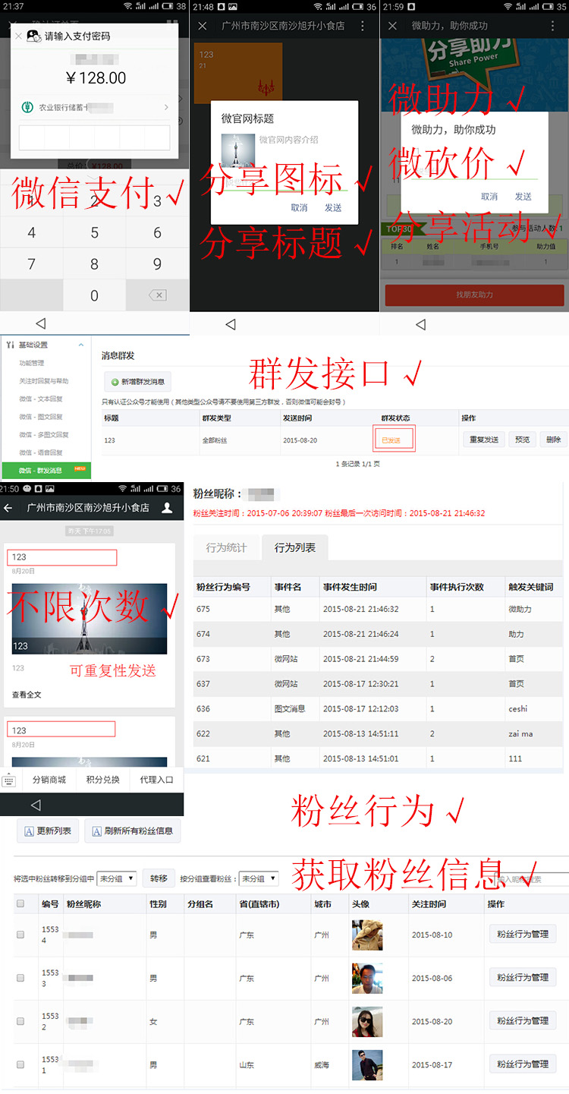The width and height of the screenshot is (569, 1094).
Task: Tap digit 6 on the payment keypad
Action: click(x=157, y=232)
